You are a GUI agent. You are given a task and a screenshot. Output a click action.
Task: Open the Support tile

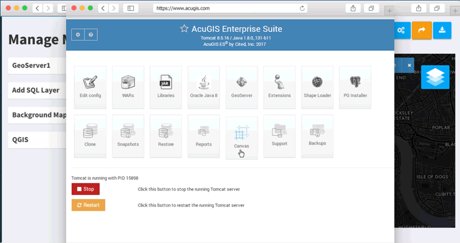click(279, 136)
